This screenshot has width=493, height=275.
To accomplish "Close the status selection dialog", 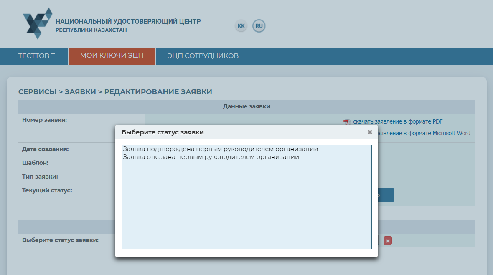I will [369, 132].
